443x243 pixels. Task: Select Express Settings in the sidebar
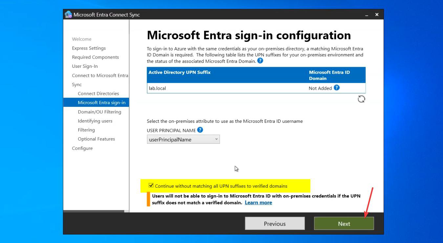89,48
